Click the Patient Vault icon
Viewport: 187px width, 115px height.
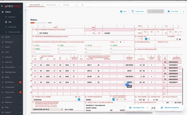[x=2, y=92]
